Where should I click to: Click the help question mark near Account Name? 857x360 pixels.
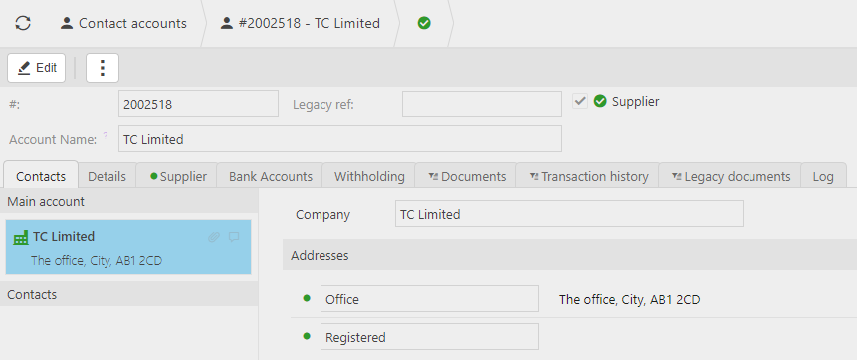point(106,135)
